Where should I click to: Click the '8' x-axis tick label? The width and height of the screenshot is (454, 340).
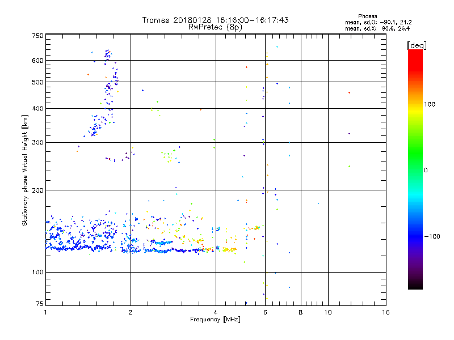[x=301, y=312]
